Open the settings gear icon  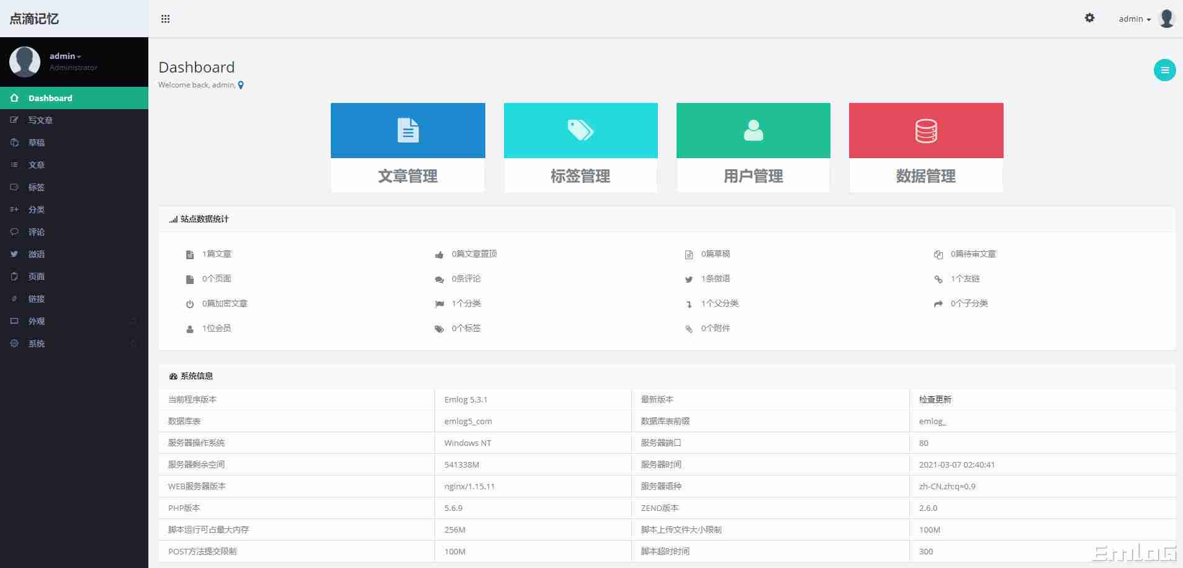click(x=1089, y=18)
